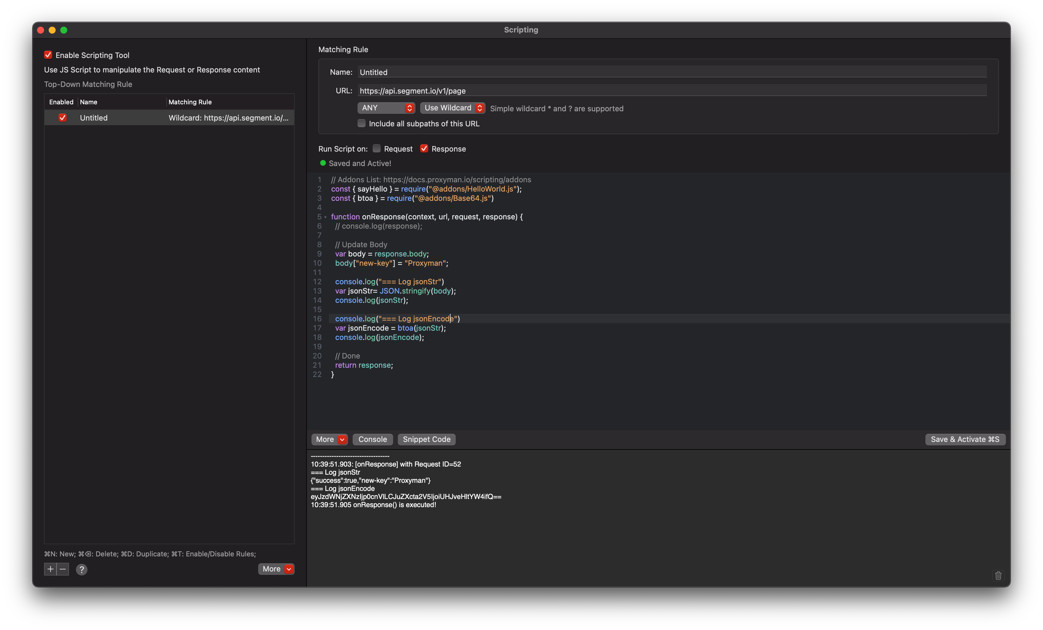Enable Include all subpaths of this URL
The image size is (1043, 630).
[362, 123]
